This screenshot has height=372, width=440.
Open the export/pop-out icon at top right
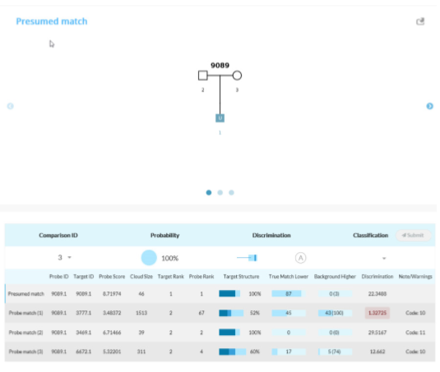(x=420, y=21)
